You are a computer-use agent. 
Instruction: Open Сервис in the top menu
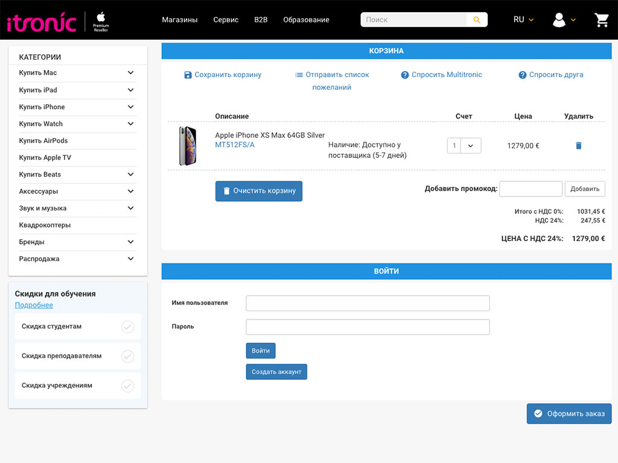pyautogui.click(x=226, y=20)
